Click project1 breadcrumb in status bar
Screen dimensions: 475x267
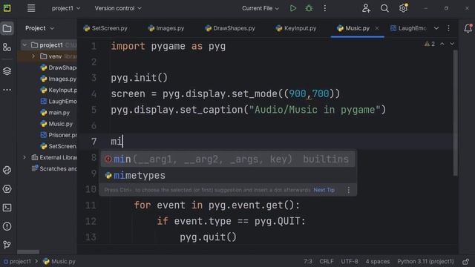click(x=17, y=262)
